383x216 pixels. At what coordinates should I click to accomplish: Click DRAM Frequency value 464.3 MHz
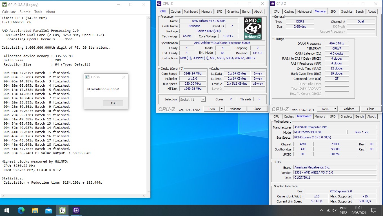coord(337,44)
